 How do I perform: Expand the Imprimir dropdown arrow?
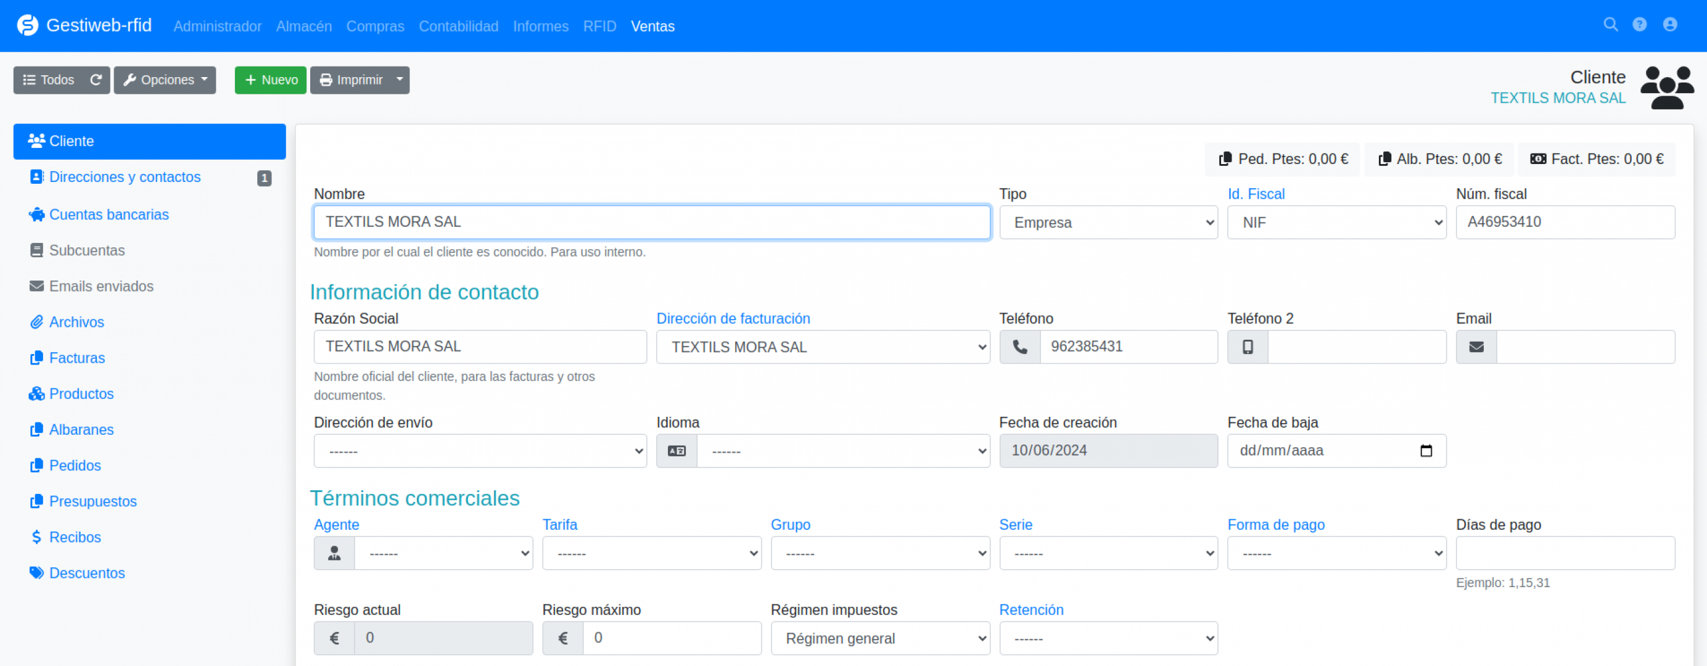[400, 80]
